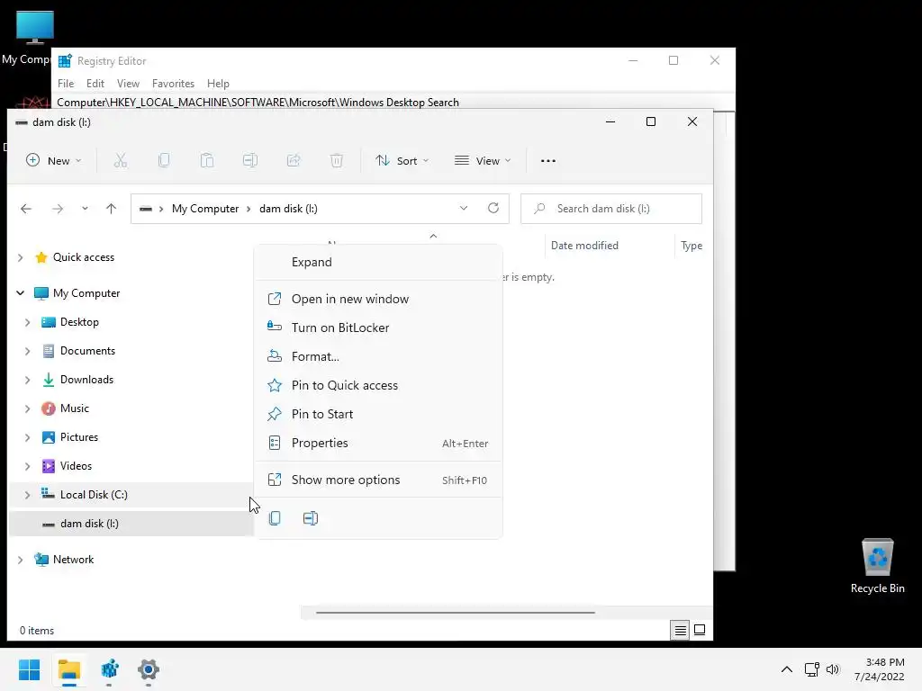This screenshot has width=922, height=691.
Task: Expand Desktop tree node chevron
Action: click(27, 322)
